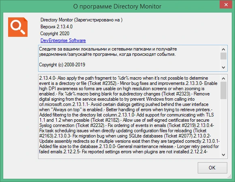Click the description box scroll-up arrow
The height and width of the screenshot is (182, 235).
point(223,49)
